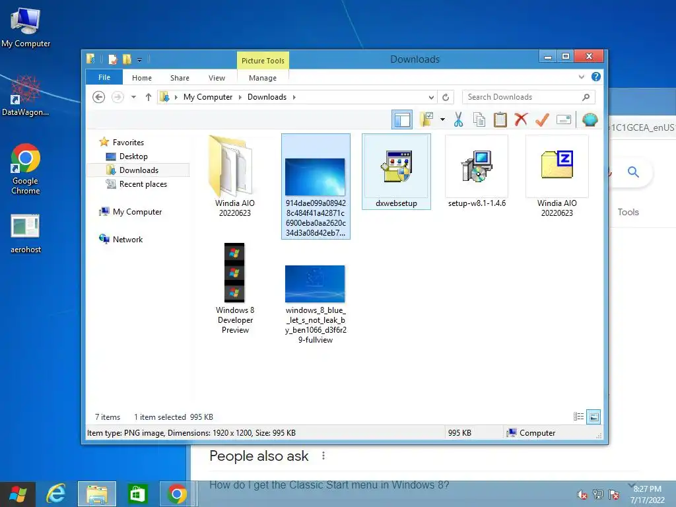Screen dimensions: 676x507
Task: Click File Explorer taskbar button
Action: [x=97, y=494]
